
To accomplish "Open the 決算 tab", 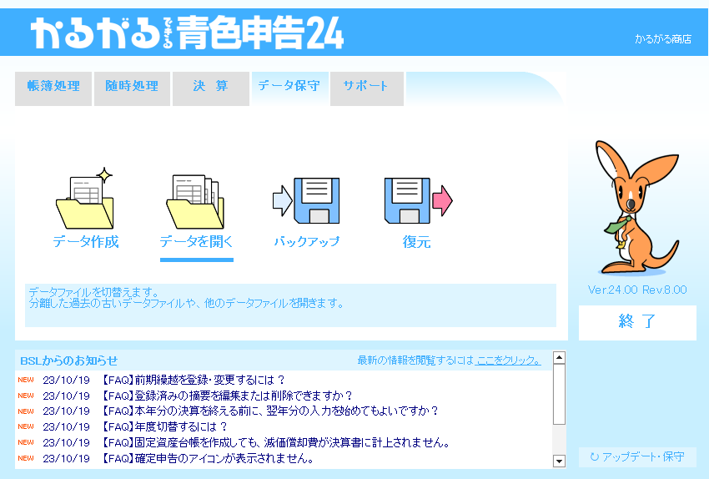I will click(211, 88).
